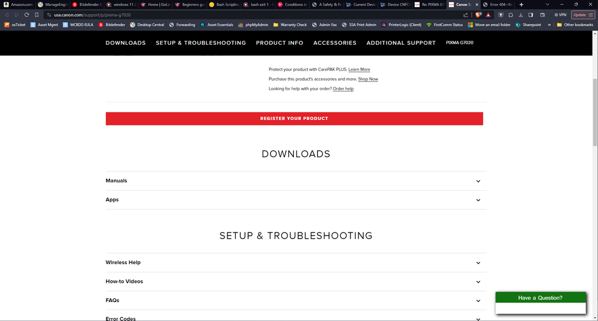Switch to the windows 11 tab

coord(121,5)
